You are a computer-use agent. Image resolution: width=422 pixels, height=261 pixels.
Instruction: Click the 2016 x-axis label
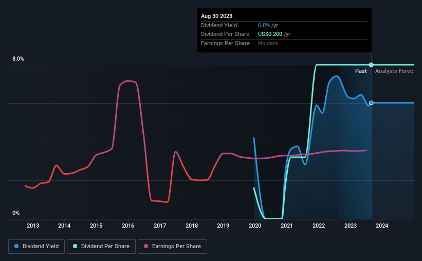pyautogui.click(x=128, y=226)
